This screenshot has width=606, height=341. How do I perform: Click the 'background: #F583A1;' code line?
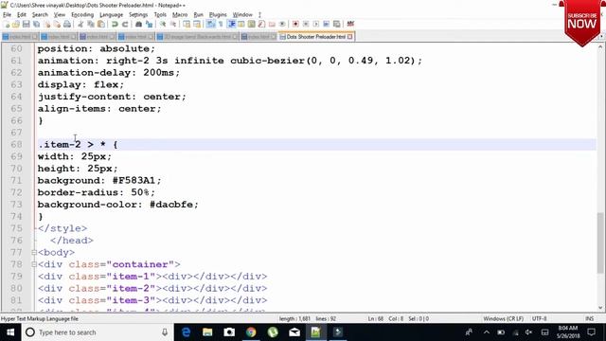tap(99, 181)
